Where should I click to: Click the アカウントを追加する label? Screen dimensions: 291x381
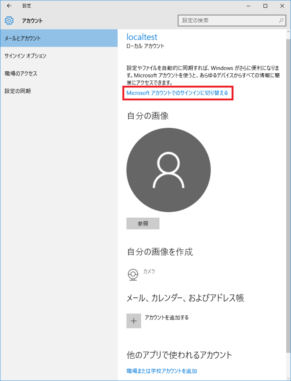pos(167,317)
